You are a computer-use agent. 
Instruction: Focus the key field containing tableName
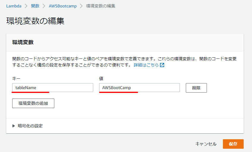click(53, 88)
